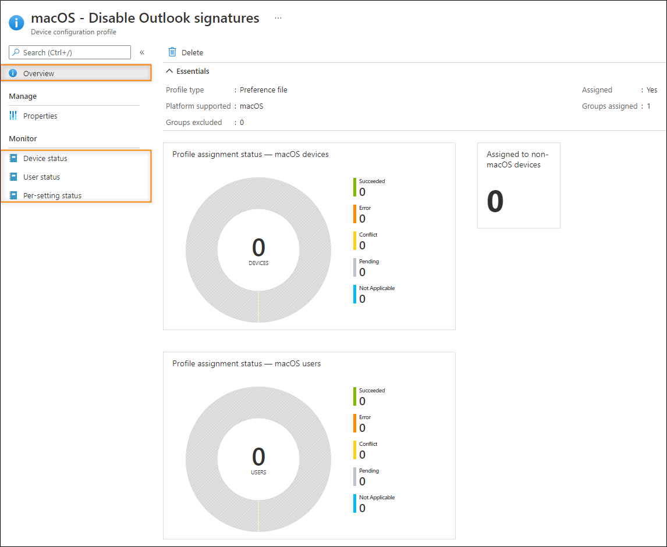The image size is (667, 547).
Task: Open the Assigned to non-macOS devices tile
Action: click(519, 185)
